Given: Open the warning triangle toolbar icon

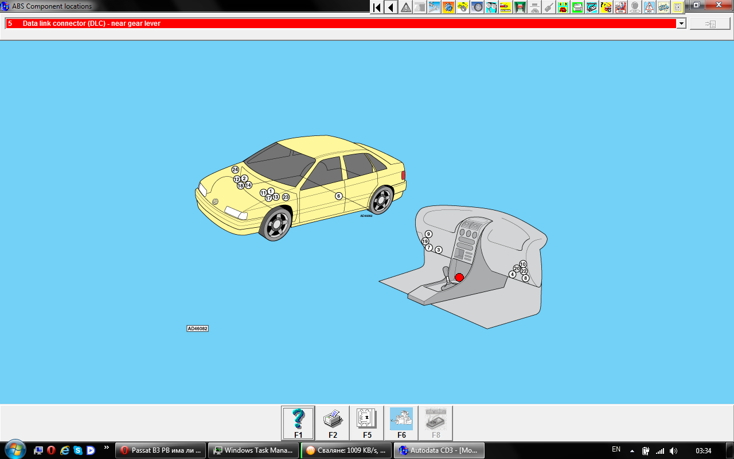Looking at the screenshot, I should 406,7.
